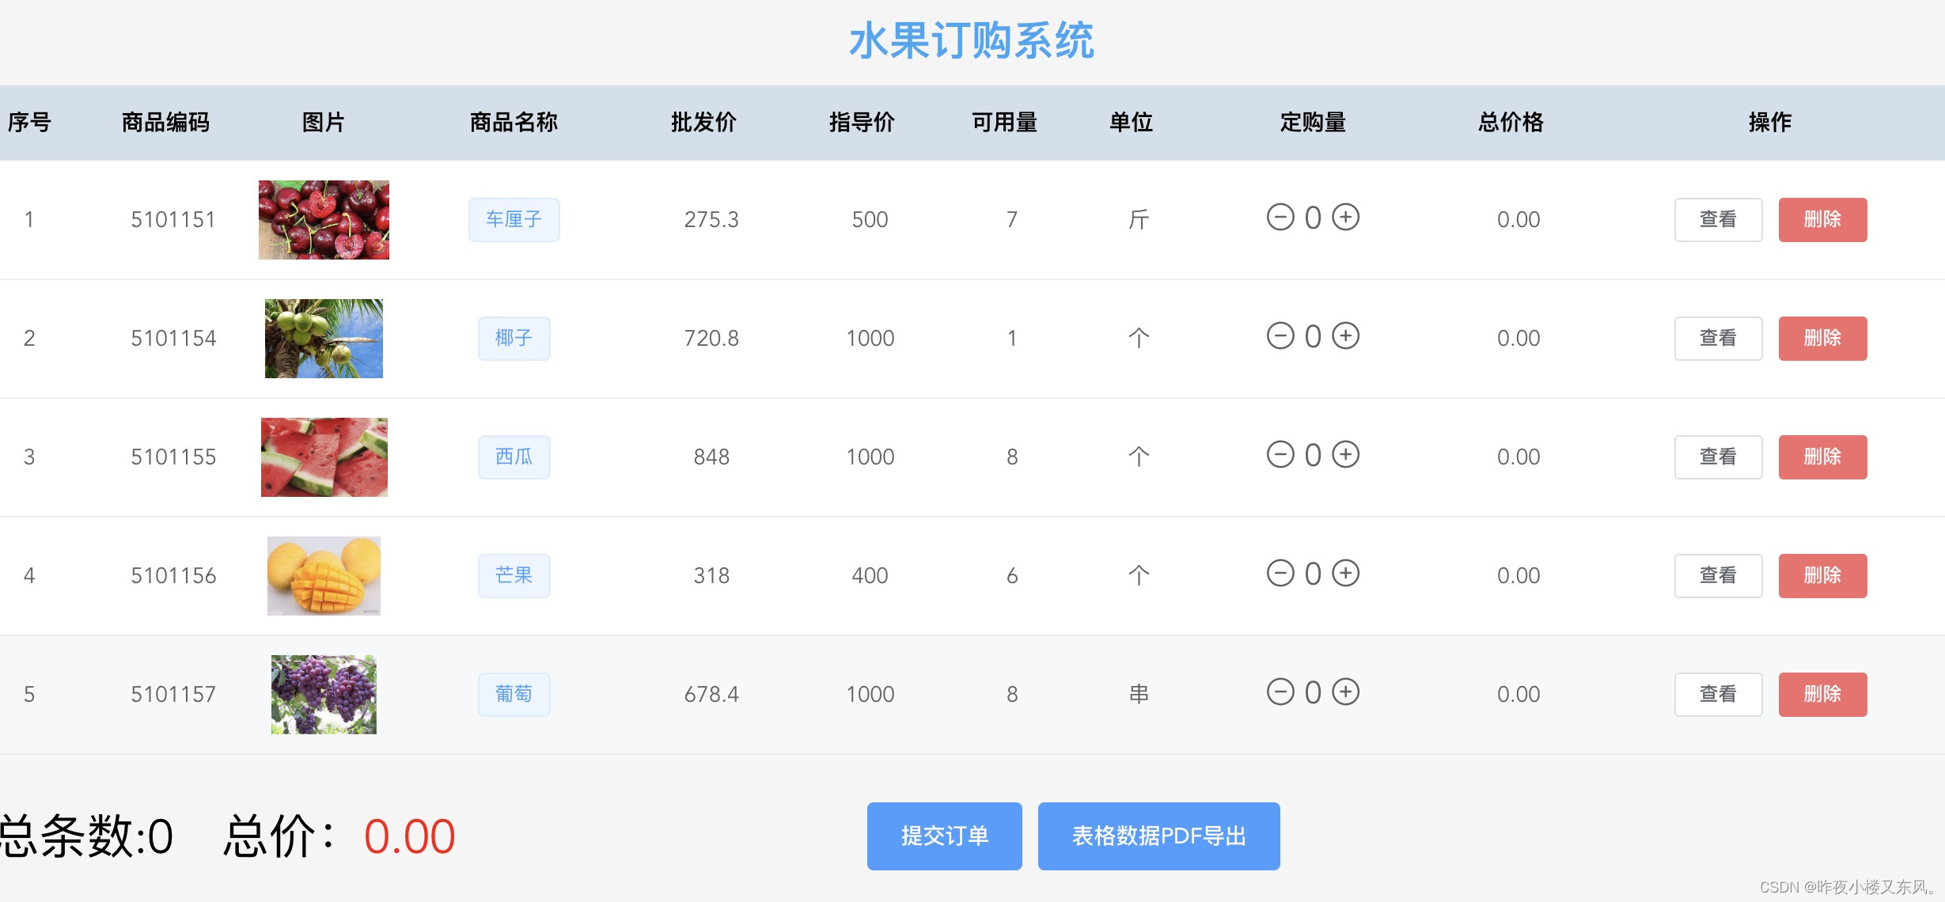Add one to 西瓜 order quantity
This screenshot has height=902, width=1945.
tap(1345, 454)
